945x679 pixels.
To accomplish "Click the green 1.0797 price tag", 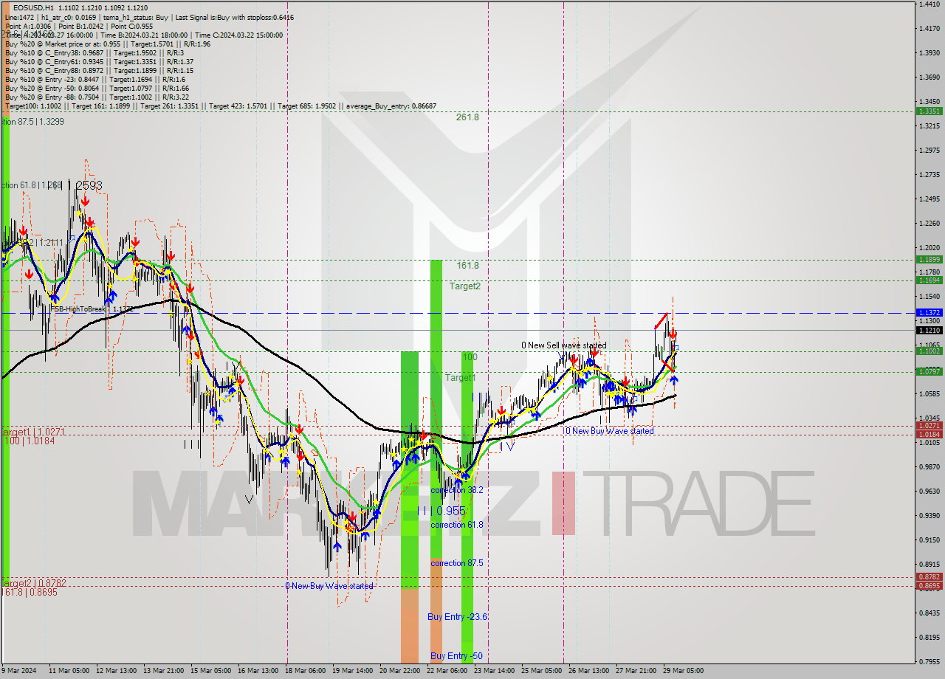I will point(928,372).
